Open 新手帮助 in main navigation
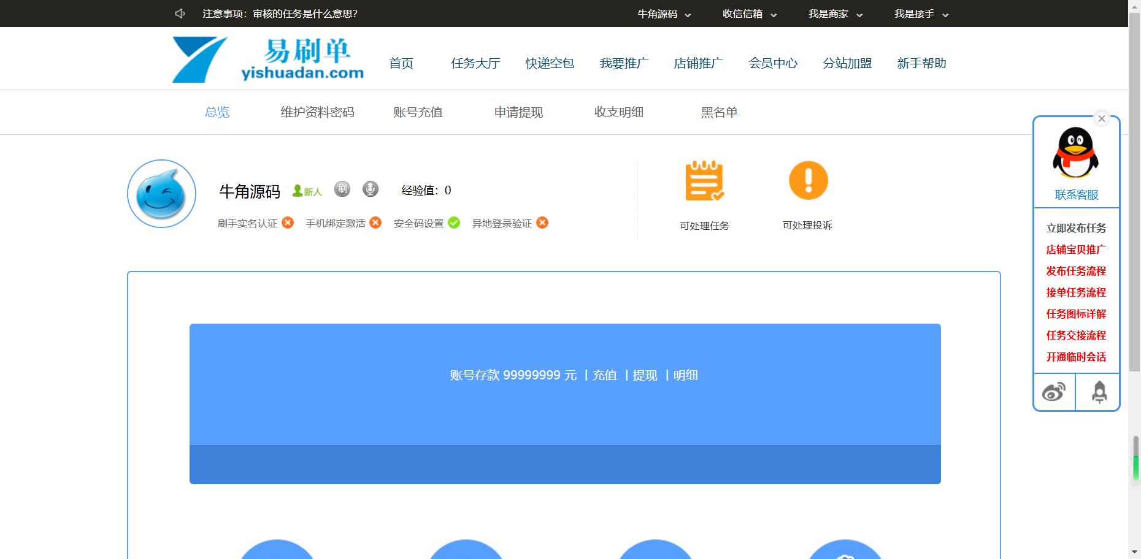The height and width of the screenshot is (559, 1141). [x=921, y=63]
